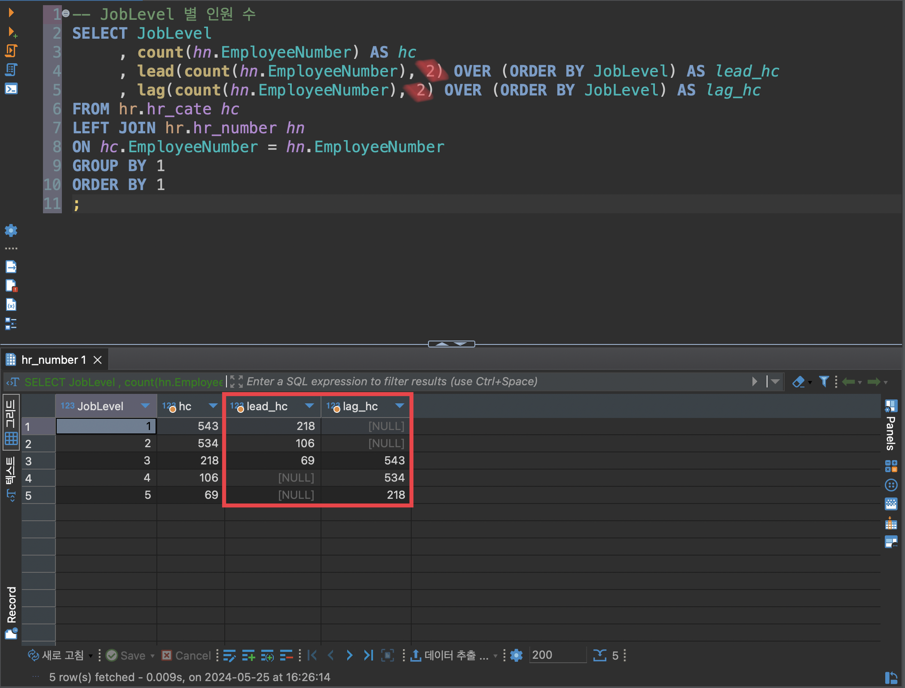Open the lead_hc column dropdown arrow

click(x=309, y=406)
